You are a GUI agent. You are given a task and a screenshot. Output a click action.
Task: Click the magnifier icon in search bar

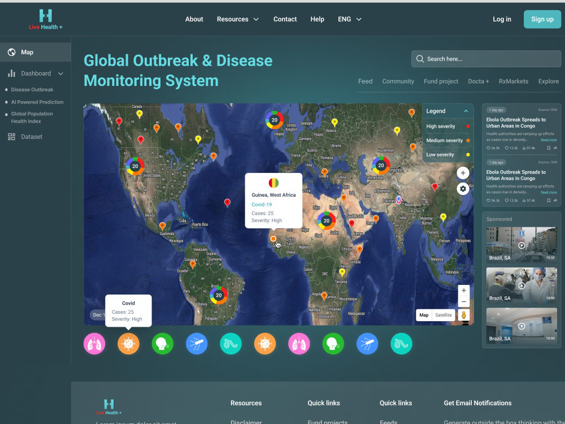[420, 59]
